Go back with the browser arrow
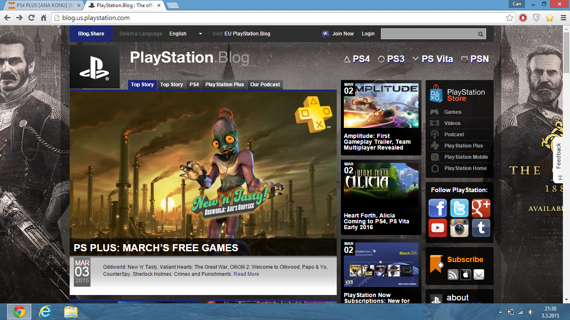This screenshot has height=320, width=570. pos(7,18)
